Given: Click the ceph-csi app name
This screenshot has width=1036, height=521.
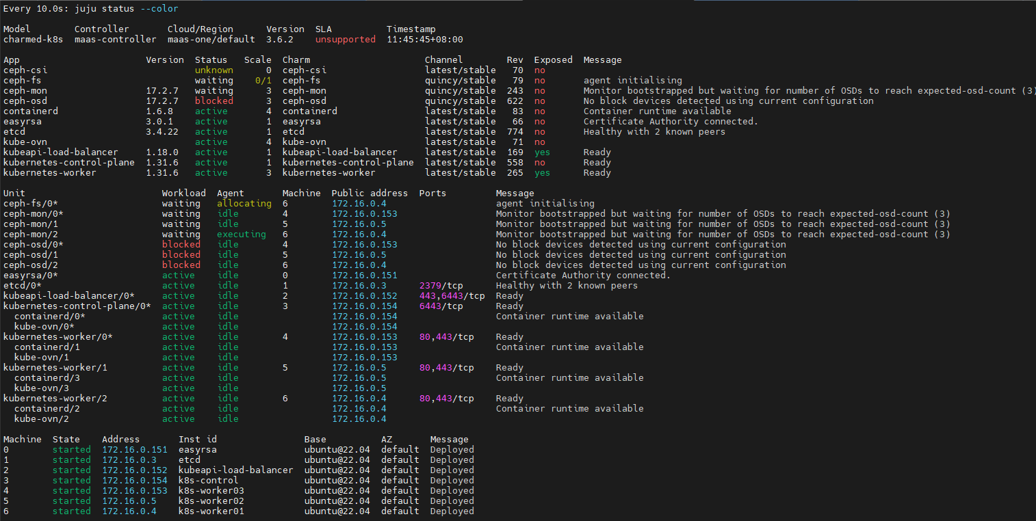Looking at the screenshot, I should [x=25, y=70].
